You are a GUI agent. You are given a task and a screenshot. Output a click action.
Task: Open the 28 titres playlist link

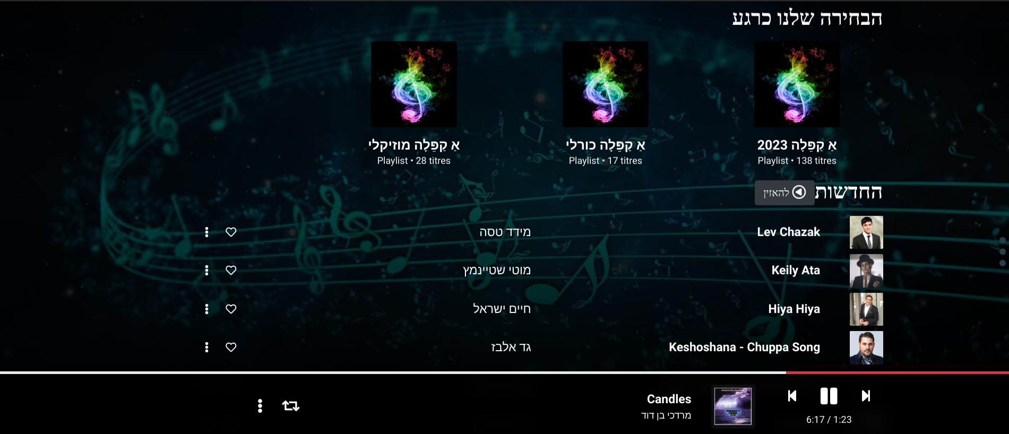click(x=413, y=84)
